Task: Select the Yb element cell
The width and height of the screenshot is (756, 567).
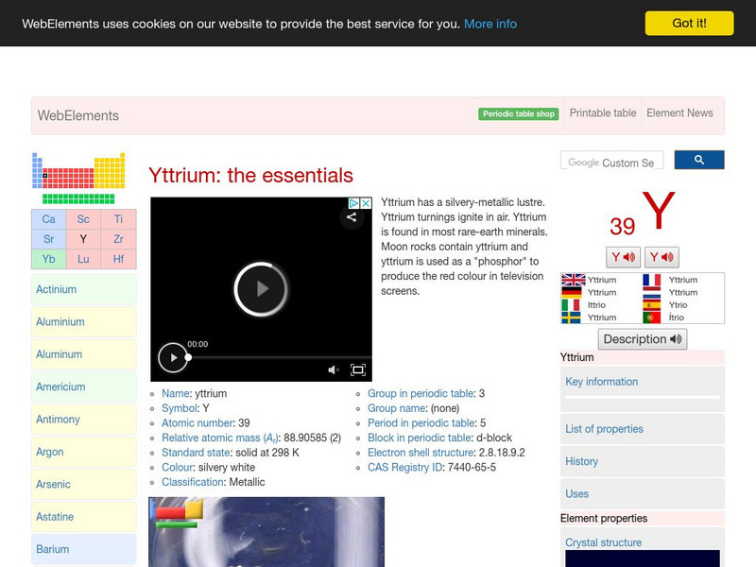Action: [49, 259]
